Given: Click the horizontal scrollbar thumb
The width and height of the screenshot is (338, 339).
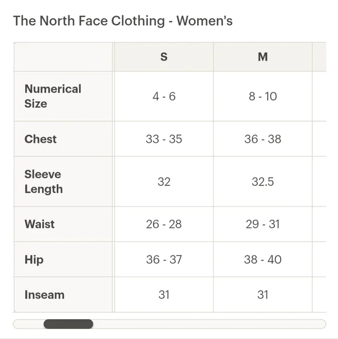Looking at the screenshot, I should [x=68, y=324].
